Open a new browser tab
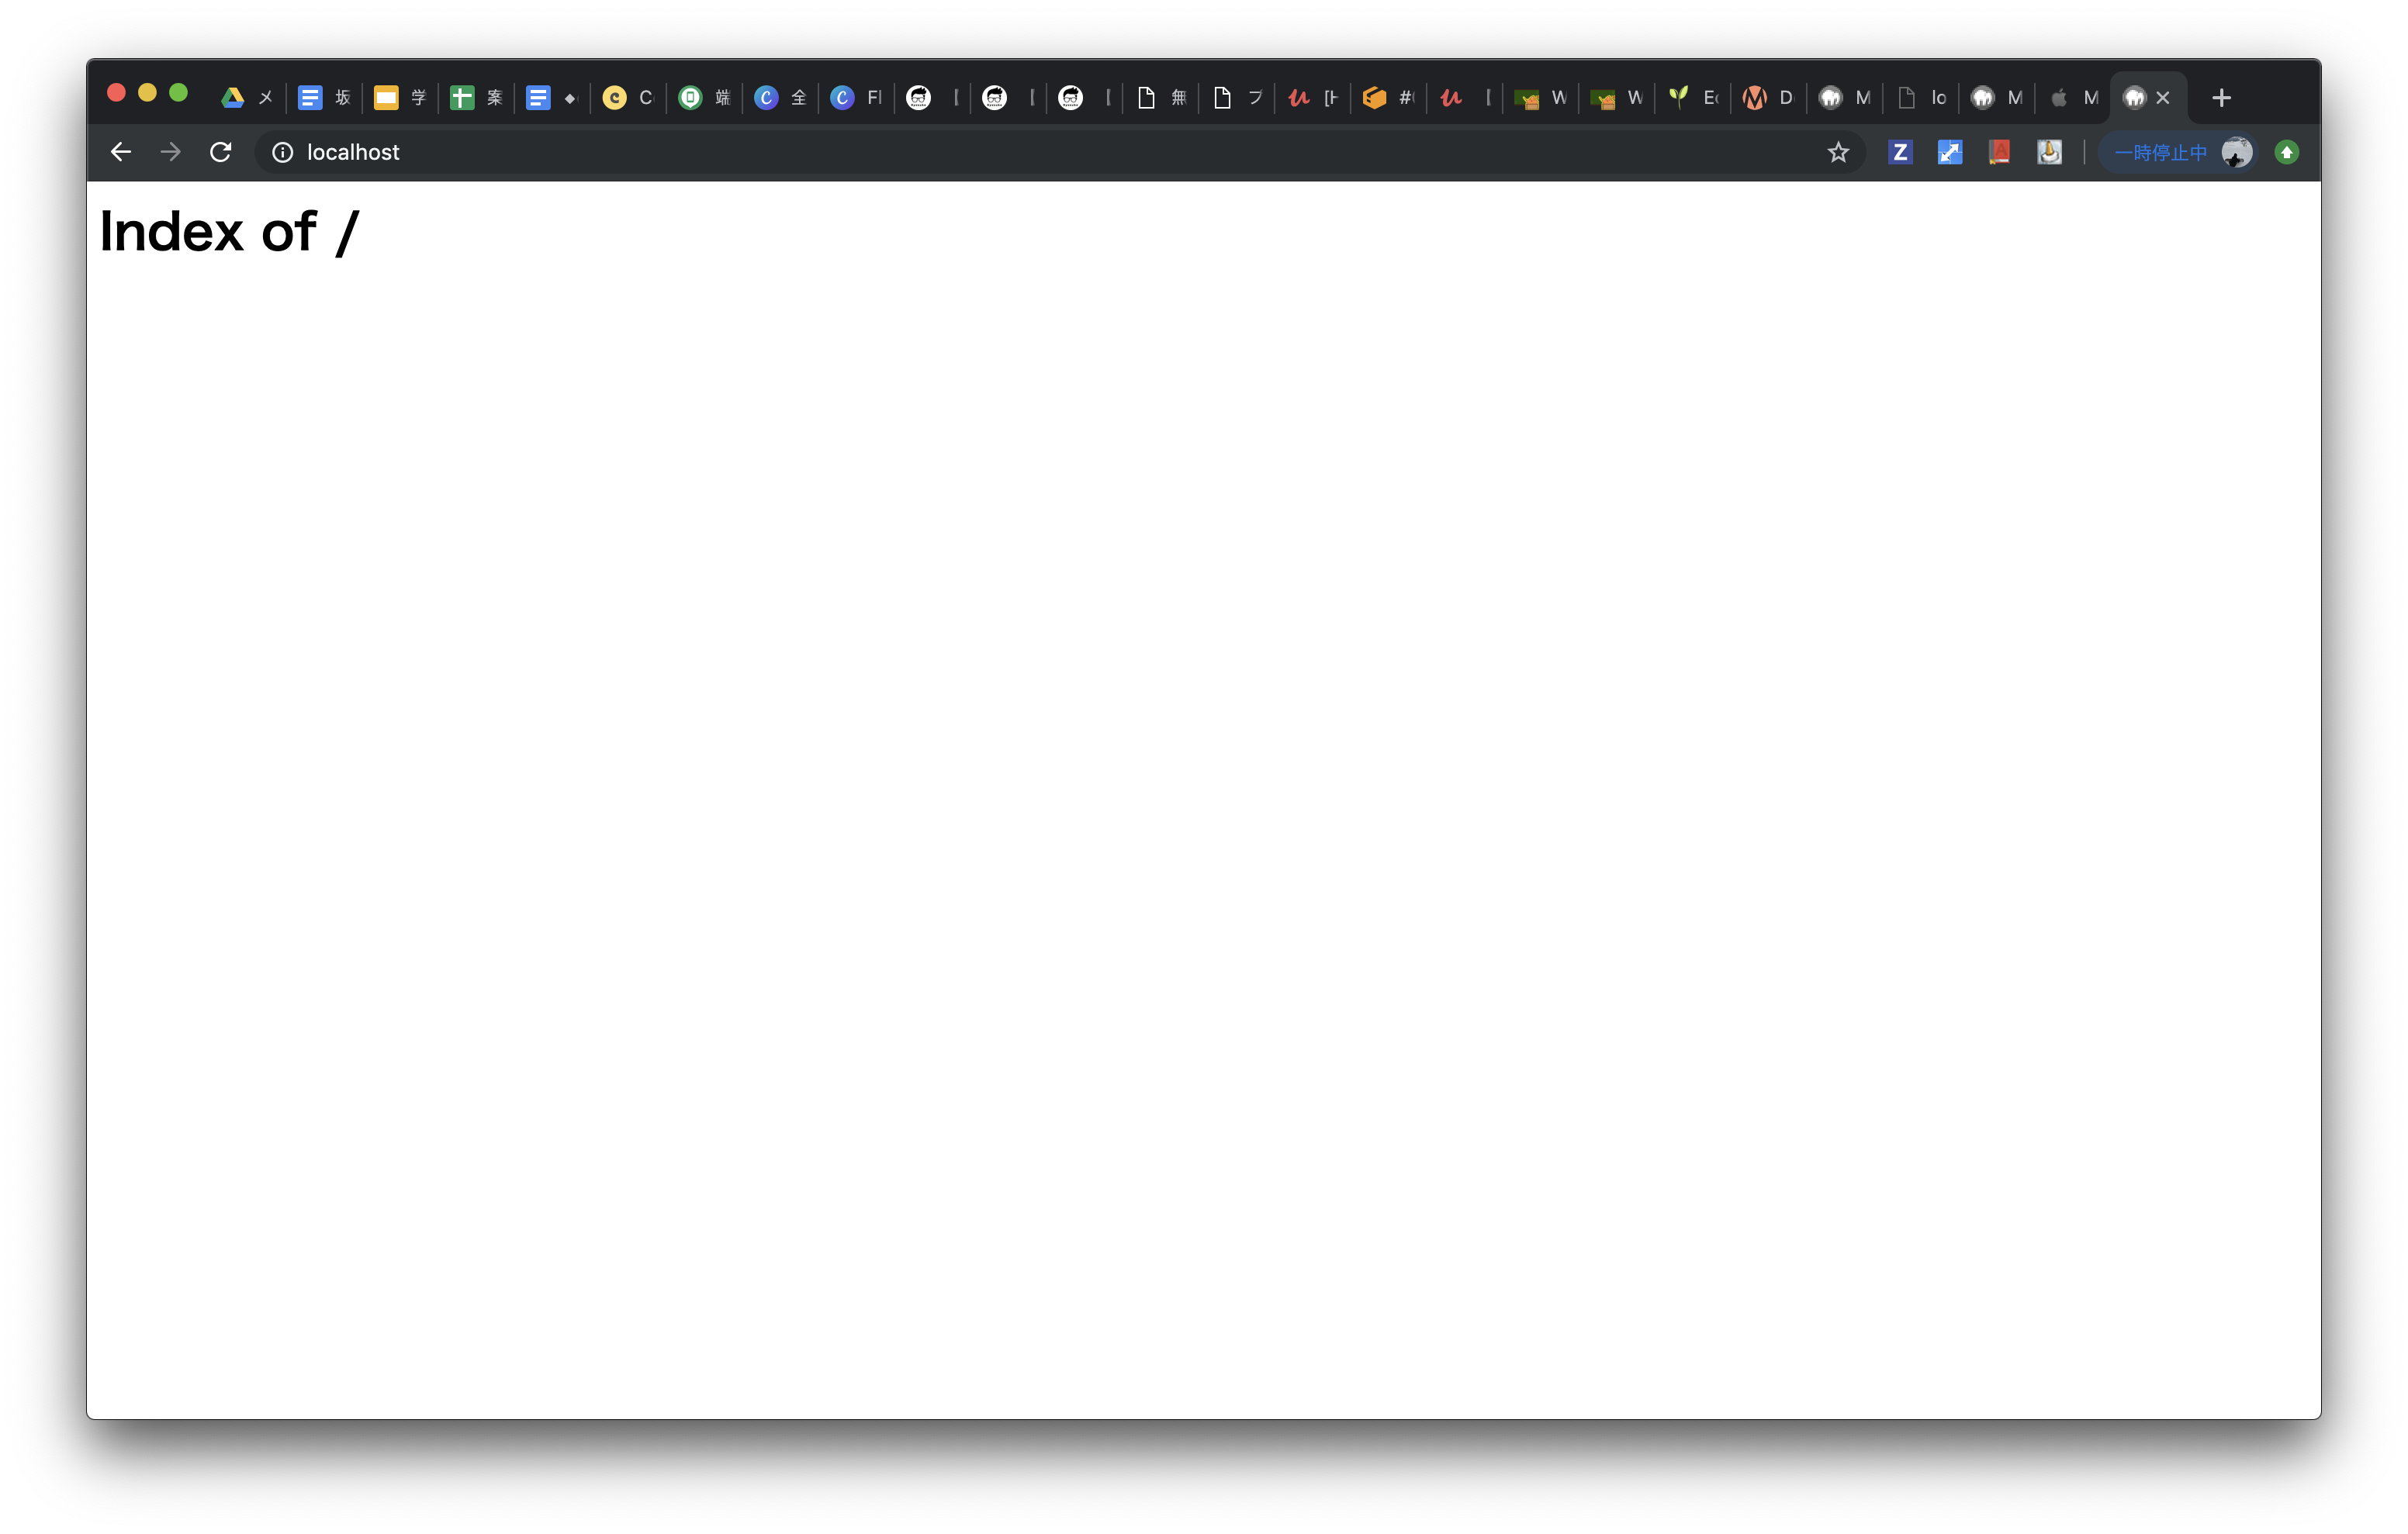The image size is (2408, 1534). tap(2221, 97)
